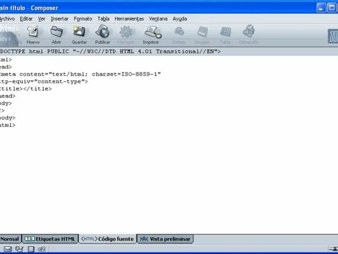Open Mail from status bar envelope icon
Image resolution: width=338 pixels, height=254 pixels.
point(8,249)
